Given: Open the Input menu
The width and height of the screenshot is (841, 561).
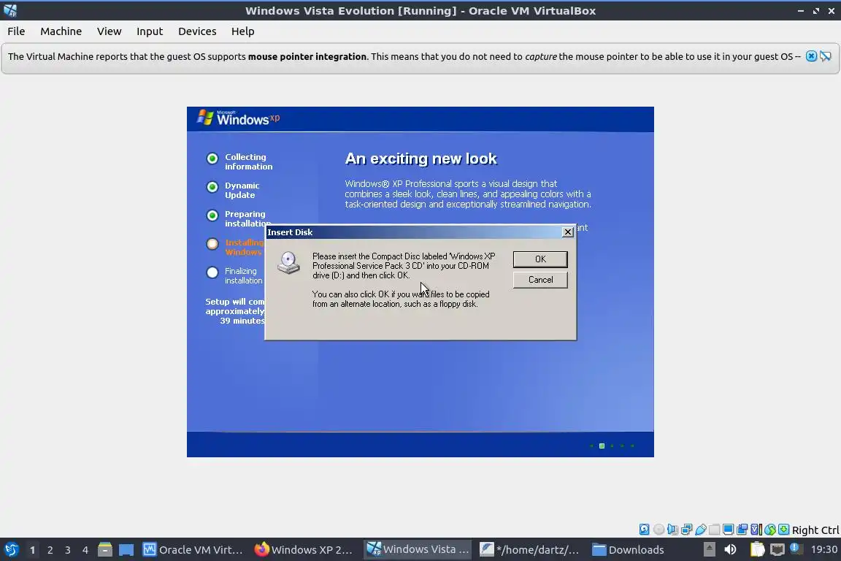Looking at the screenshot, I should 150,31.
